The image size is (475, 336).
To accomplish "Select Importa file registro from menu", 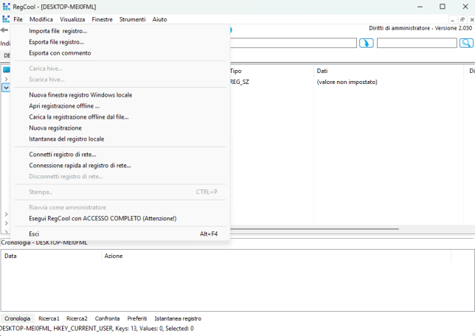I will pos(58,31).
